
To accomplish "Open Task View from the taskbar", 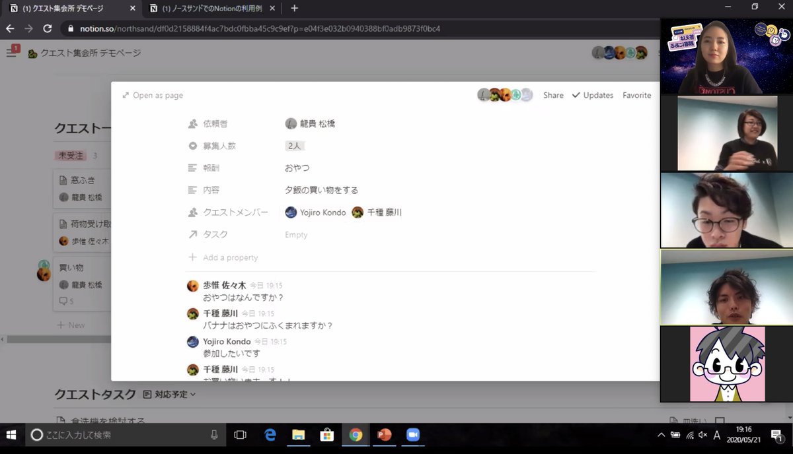I will click(241, 435).
